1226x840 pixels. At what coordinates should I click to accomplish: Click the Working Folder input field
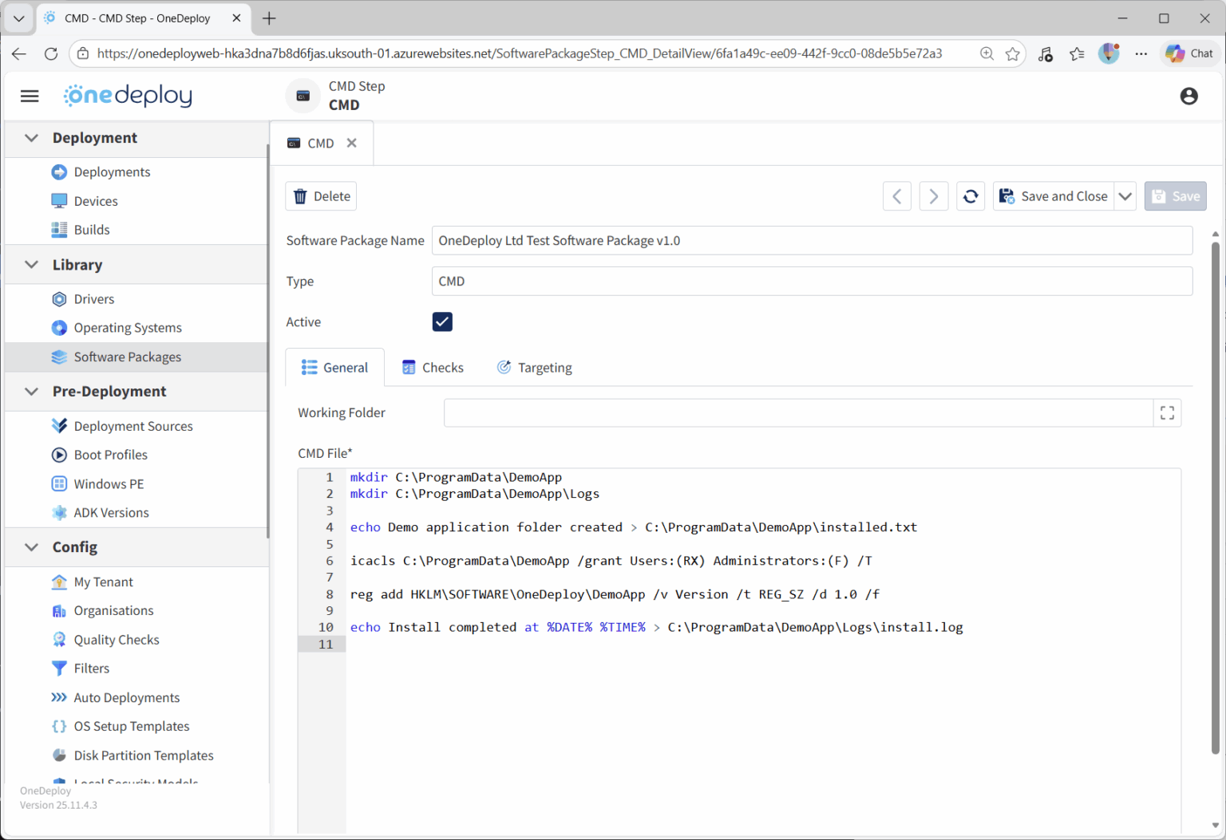(798, 412)
